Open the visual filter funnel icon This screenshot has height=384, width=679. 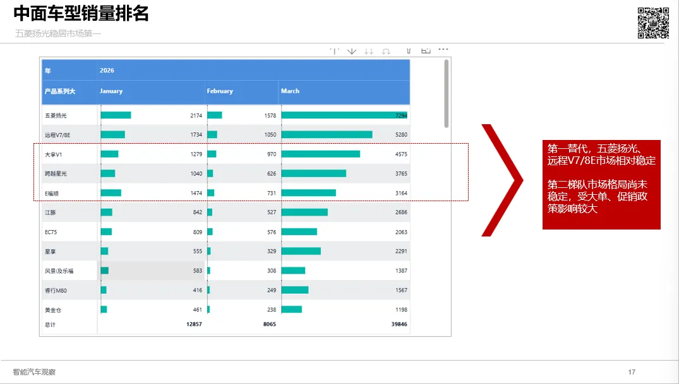pyautogui.click(x=409, y=51)
